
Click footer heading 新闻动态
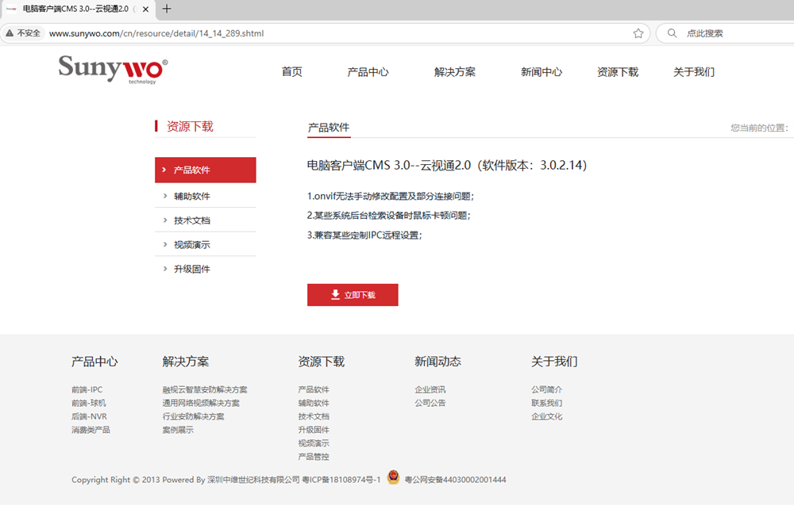[438, 362]
